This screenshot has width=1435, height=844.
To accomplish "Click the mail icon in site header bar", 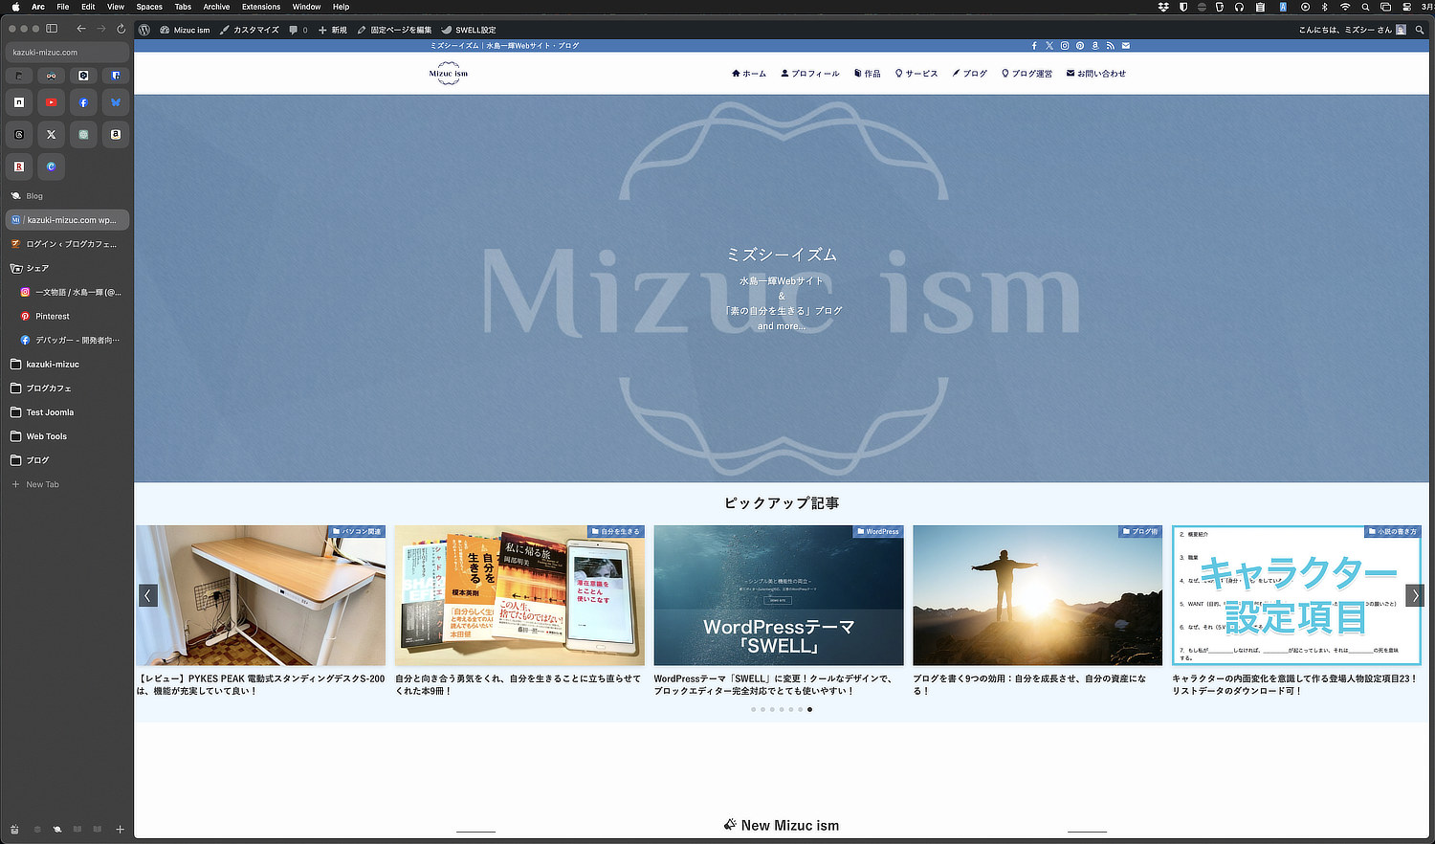I will [x=1126, y=45].
